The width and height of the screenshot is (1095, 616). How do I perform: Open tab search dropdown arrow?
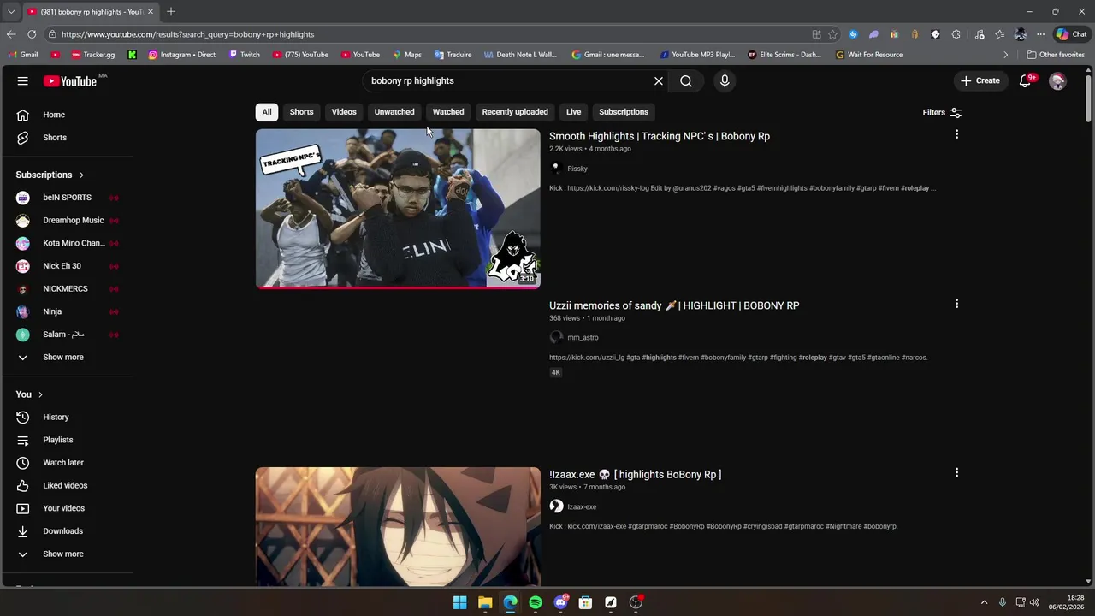pos(10,11)
